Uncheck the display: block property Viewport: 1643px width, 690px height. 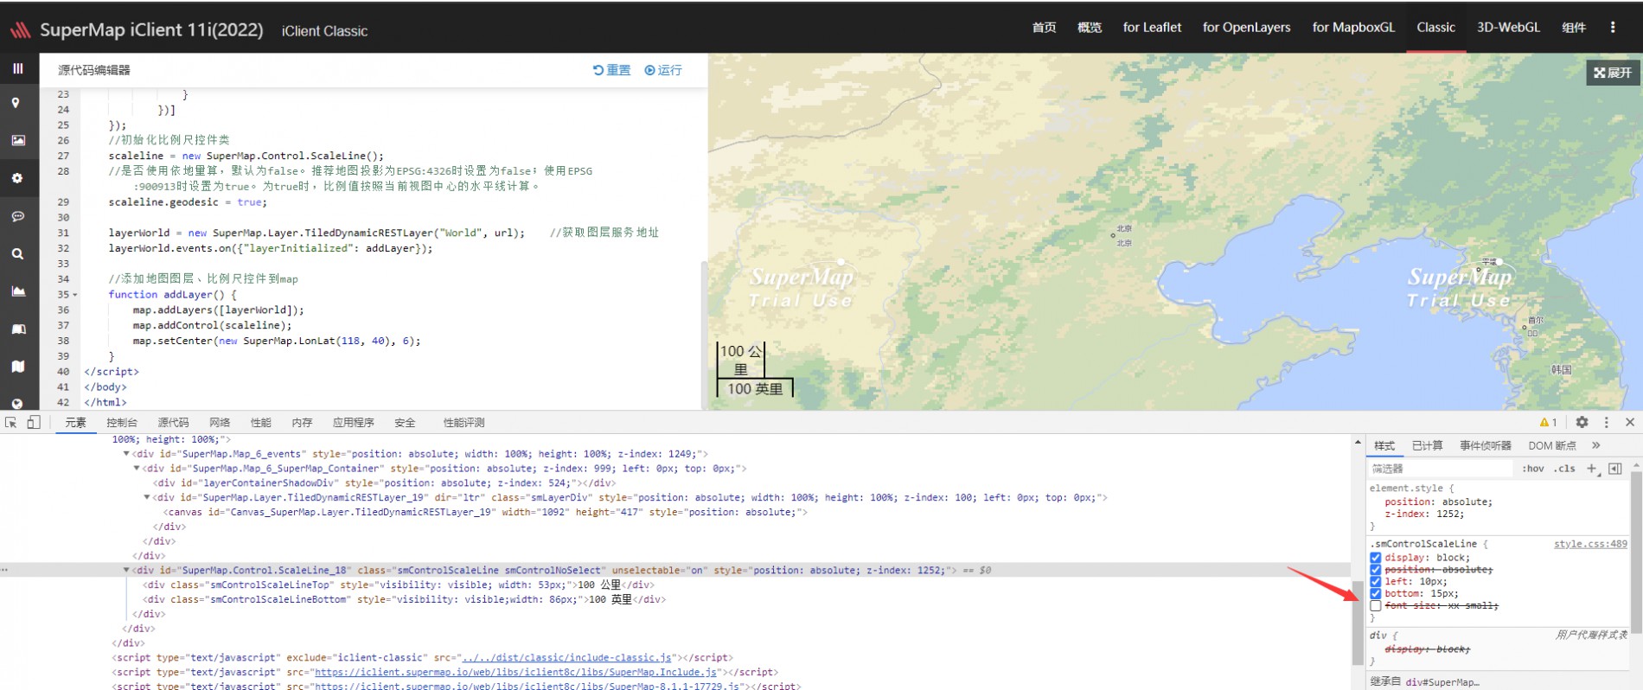pos(1376,558)
